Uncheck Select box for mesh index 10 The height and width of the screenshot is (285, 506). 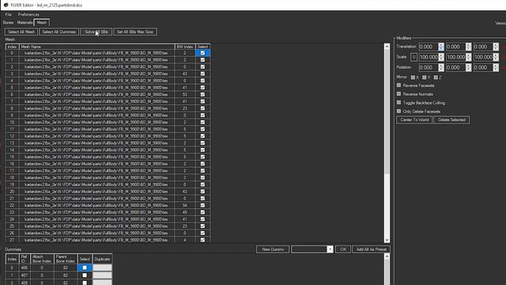point(202,122)
